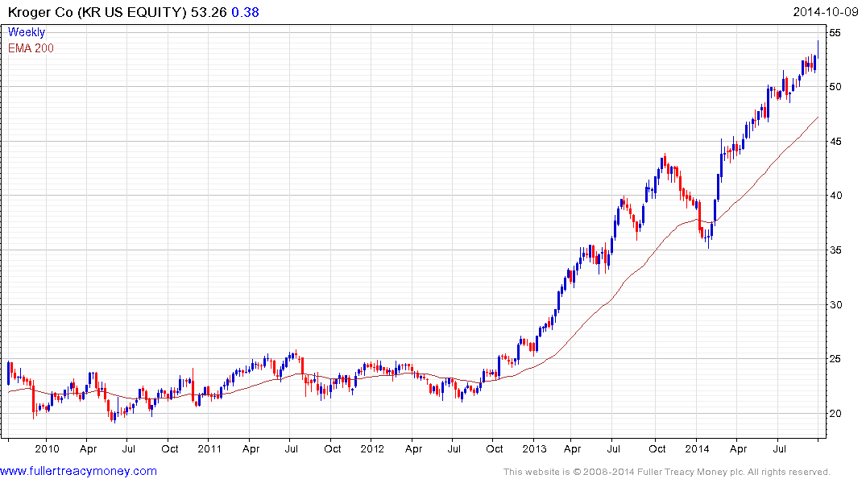Click the 2012 year label on time axis
This screenshot has height=483, width=866.
tap(371, 448)
